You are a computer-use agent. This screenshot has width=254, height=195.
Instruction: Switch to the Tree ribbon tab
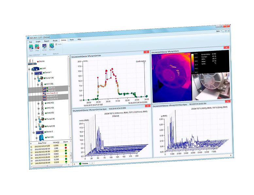(31, 42)
